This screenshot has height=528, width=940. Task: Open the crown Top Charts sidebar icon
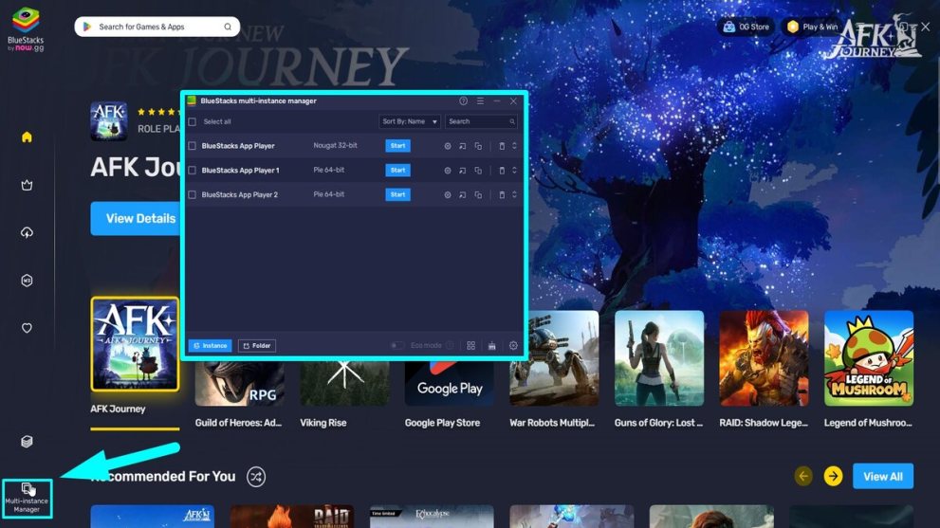coord(27,185)
